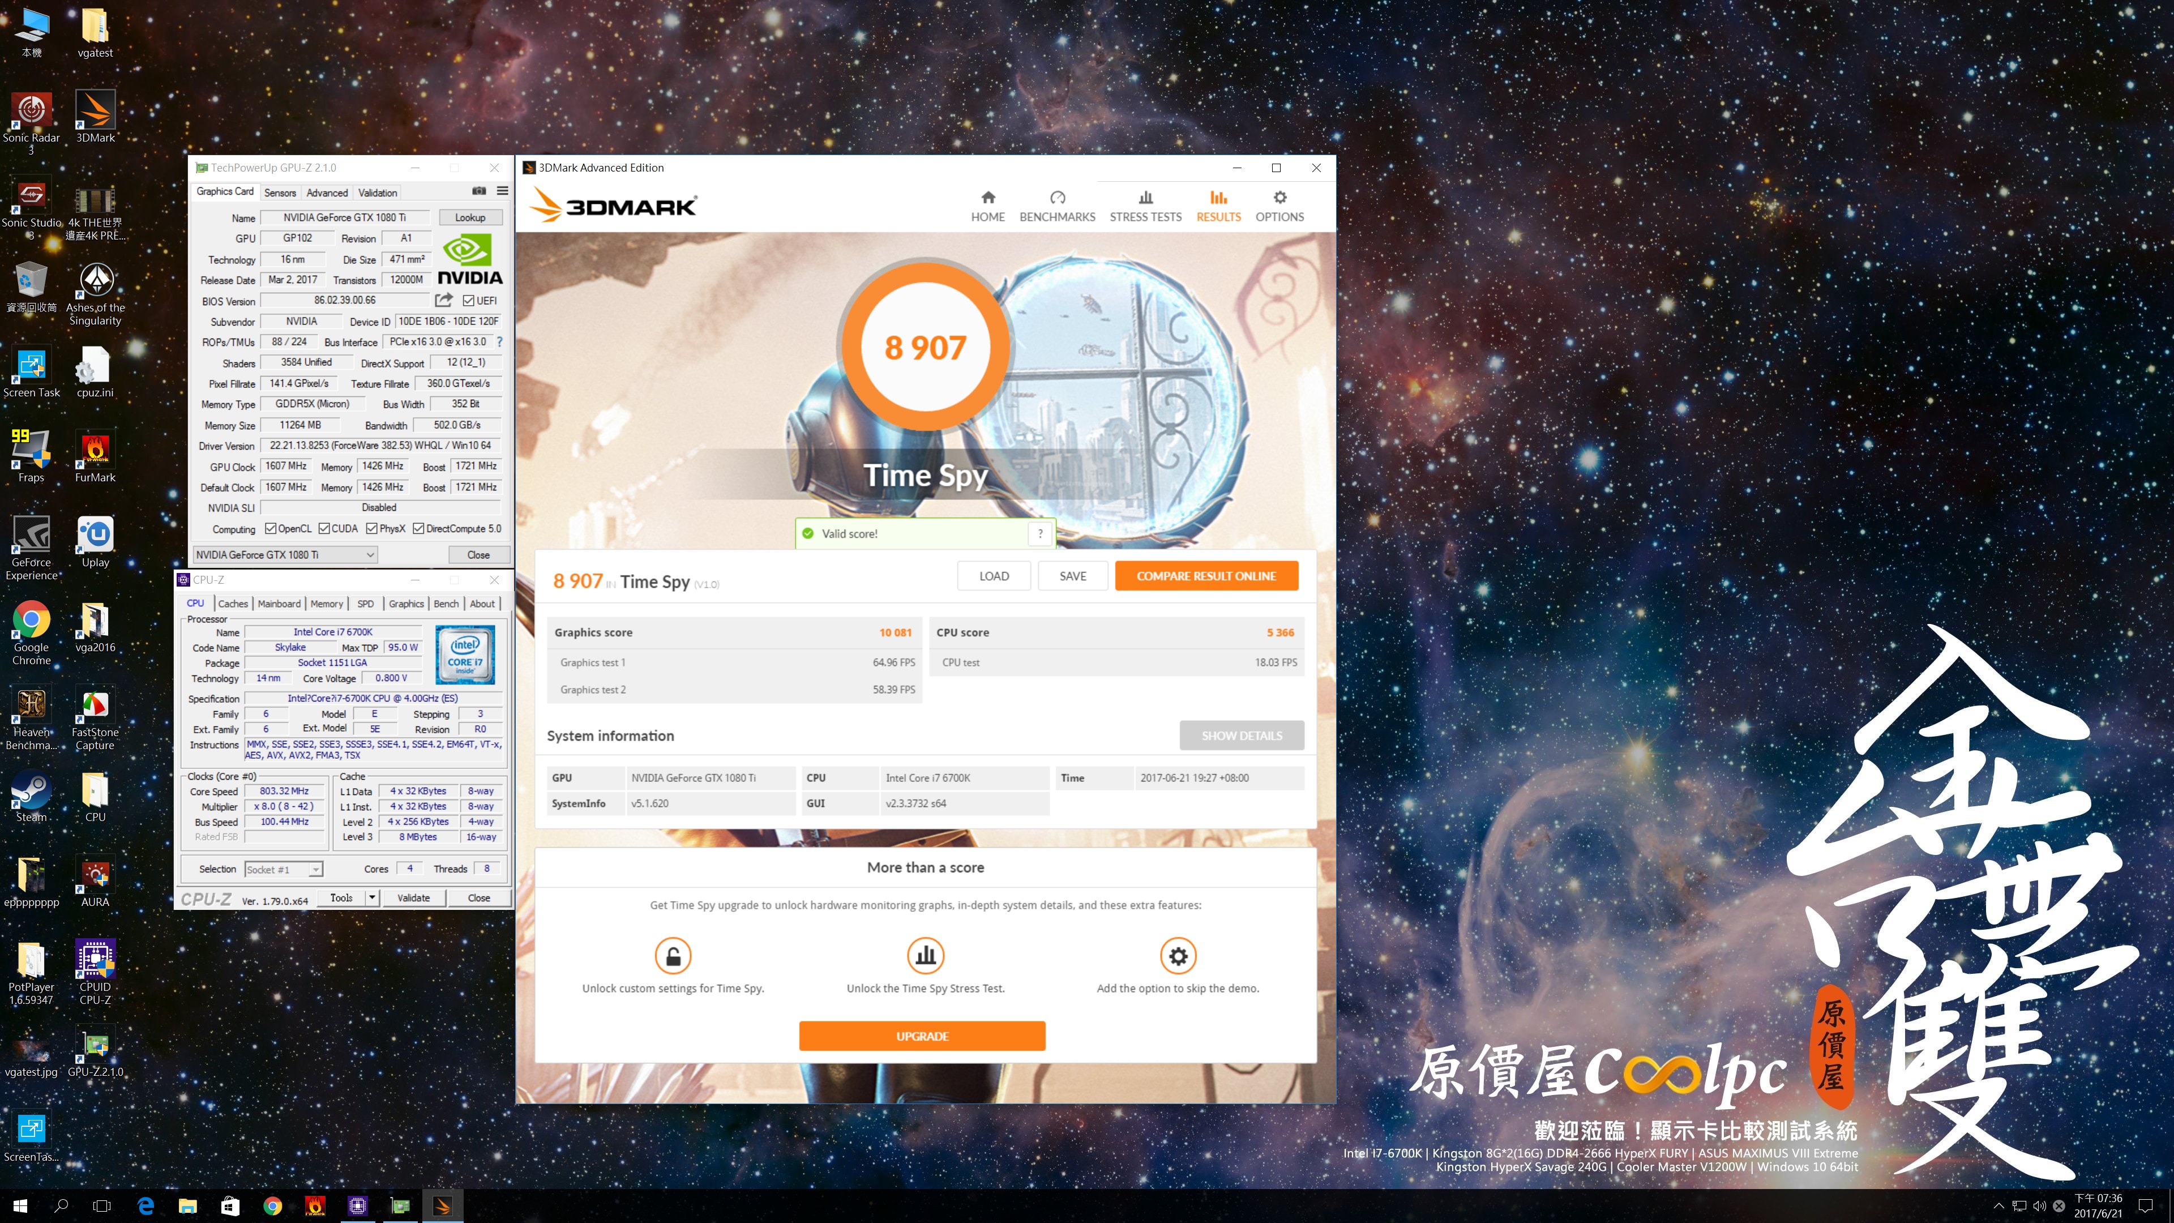Show hidden system tray icons chevron
The image size is (2174, 1223).
click(1998, 1206)
